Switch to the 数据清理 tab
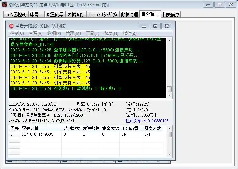Image resolution: width=238 pixels, height=169 pixels. click(129, 14)
